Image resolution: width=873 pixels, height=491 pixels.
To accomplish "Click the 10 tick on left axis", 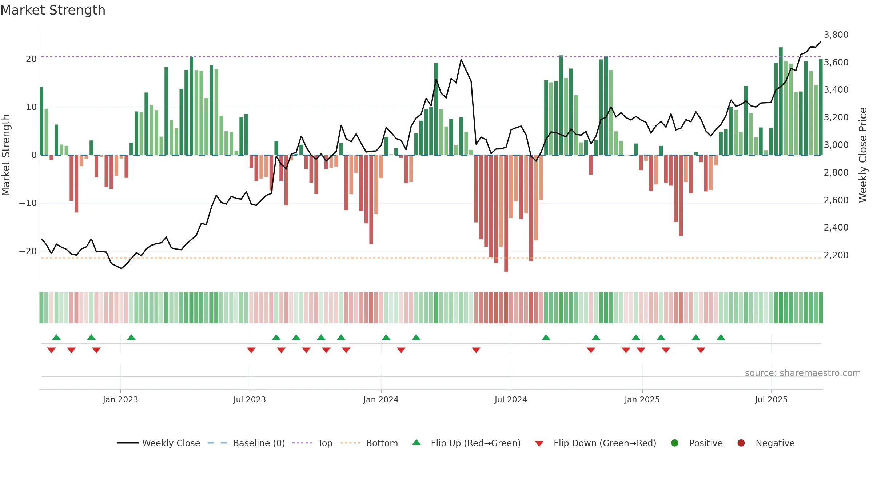I will 31,107.
